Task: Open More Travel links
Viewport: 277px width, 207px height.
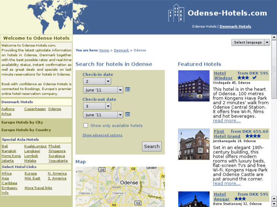Action: coord(38,188)
